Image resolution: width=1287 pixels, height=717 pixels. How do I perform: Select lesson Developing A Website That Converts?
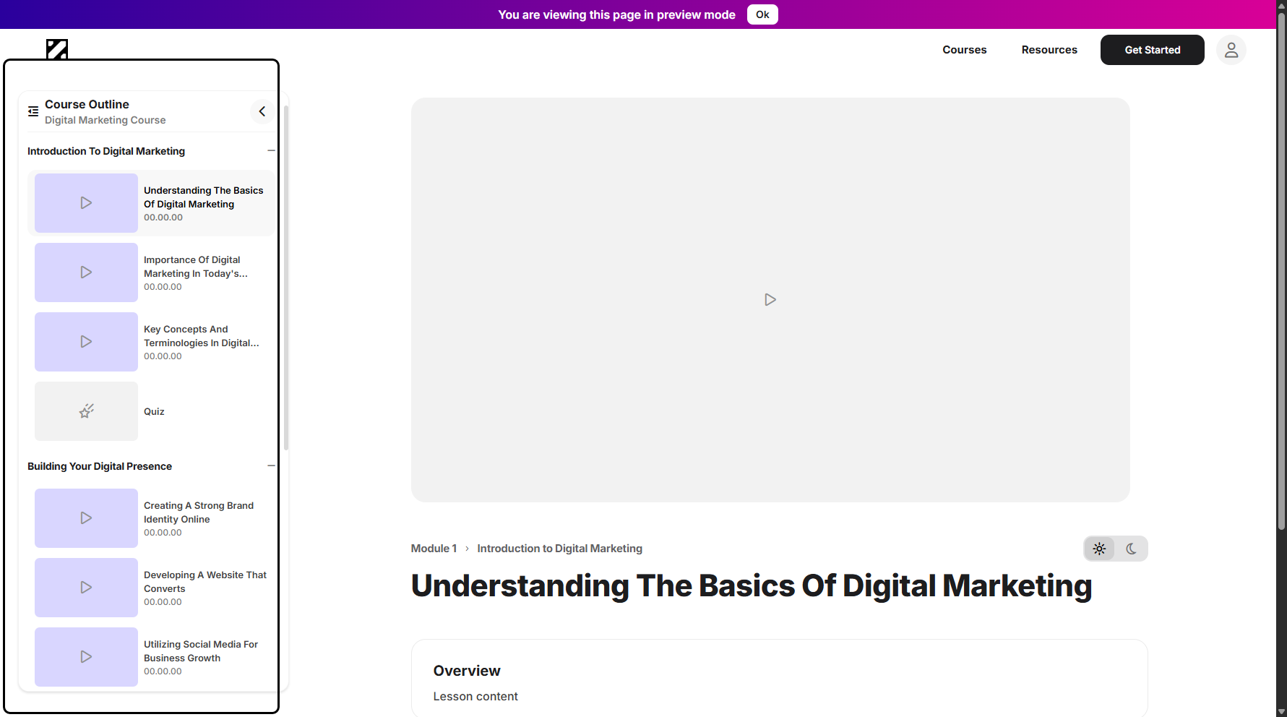(x=205, y=582)
